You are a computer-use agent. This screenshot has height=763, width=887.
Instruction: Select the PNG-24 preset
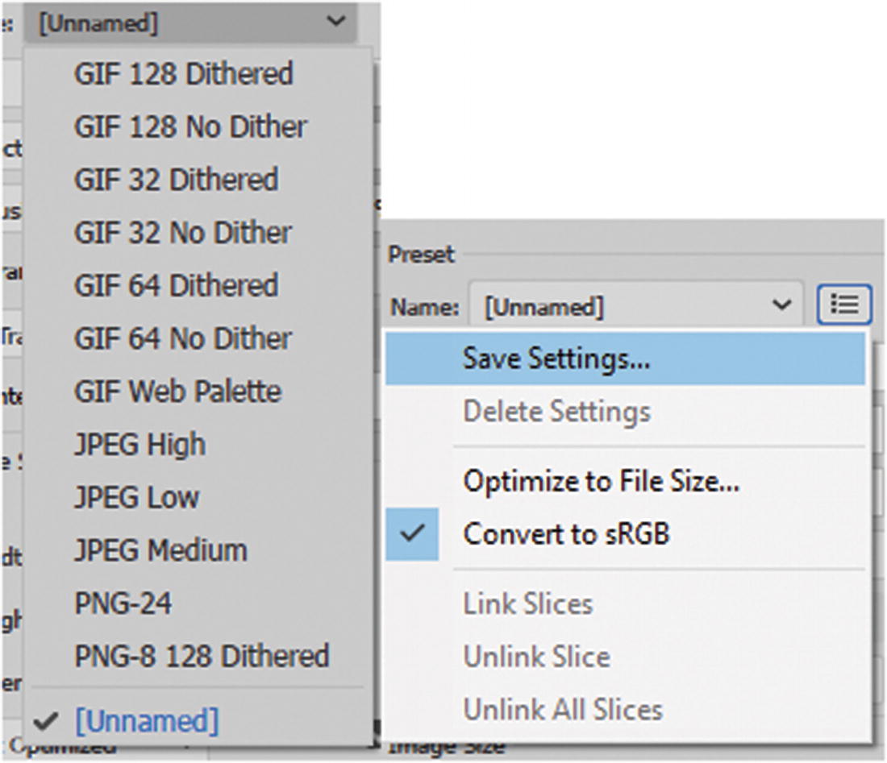coord(123,603)
